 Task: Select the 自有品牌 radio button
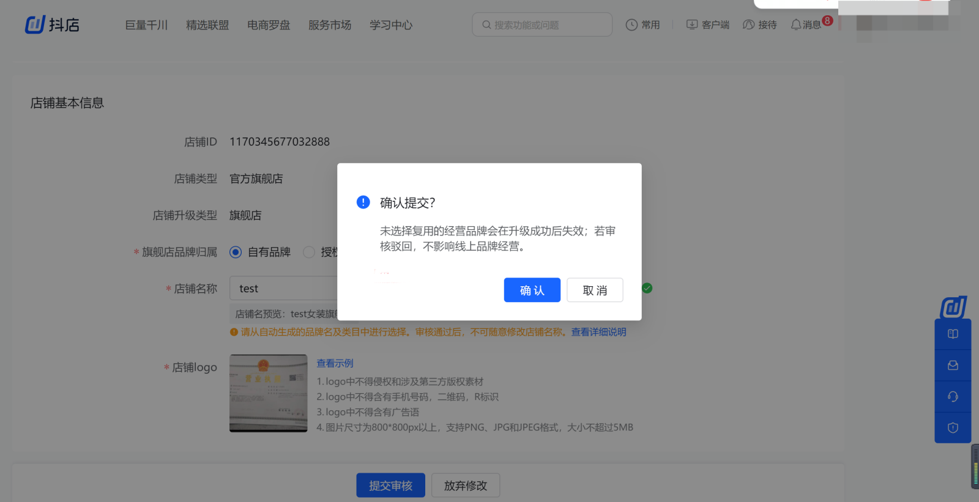pyautogui.click(x=236, y=253)
